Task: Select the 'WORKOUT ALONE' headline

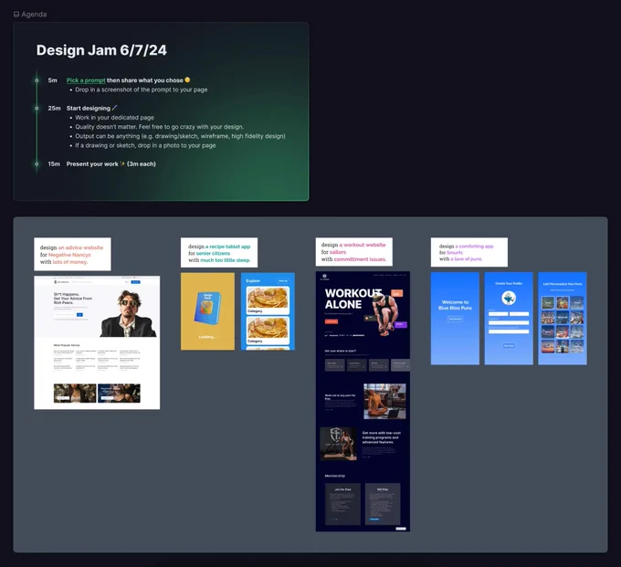Action: (352, 299)
